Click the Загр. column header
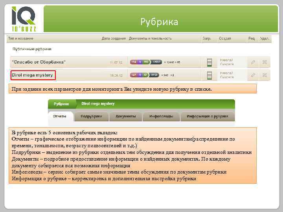The height and width of the screenshot is (212, 283). point(206,38)
